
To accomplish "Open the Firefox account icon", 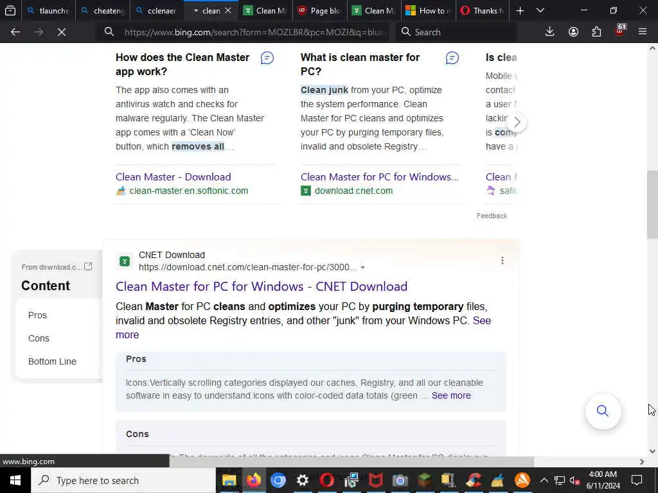I will [x=573, y=32].
